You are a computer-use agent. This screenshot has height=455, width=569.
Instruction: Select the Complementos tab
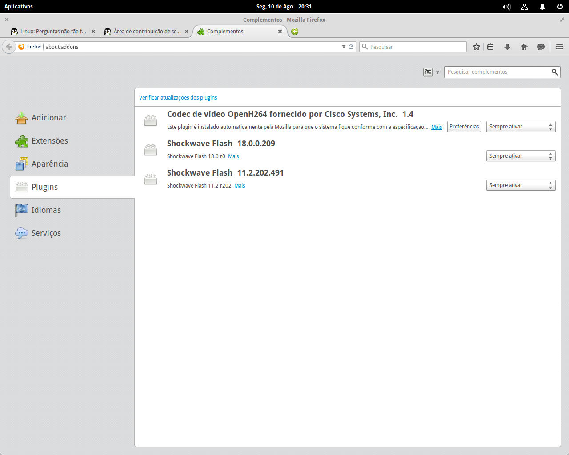pos(240,32)
